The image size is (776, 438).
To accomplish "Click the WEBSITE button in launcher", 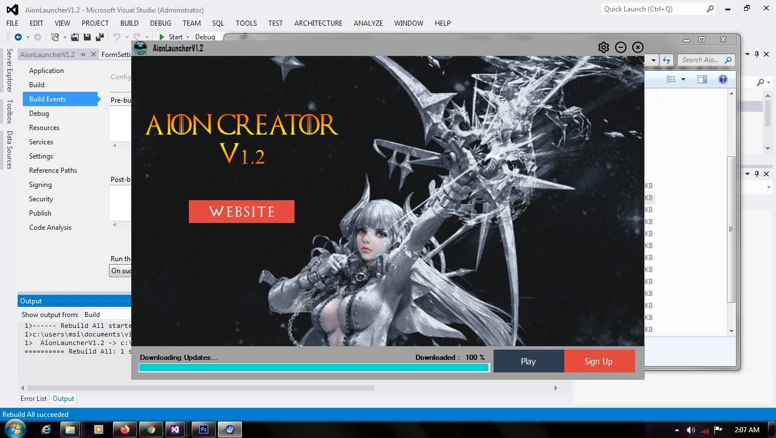I will (241, 212).
